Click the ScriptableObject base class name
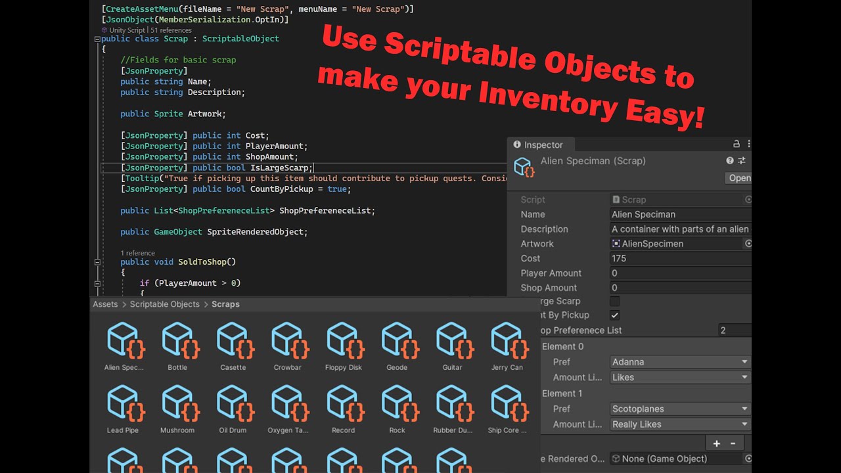Viewport: 841px width, 473px height. pyautogui.click(x=240, y=39)
